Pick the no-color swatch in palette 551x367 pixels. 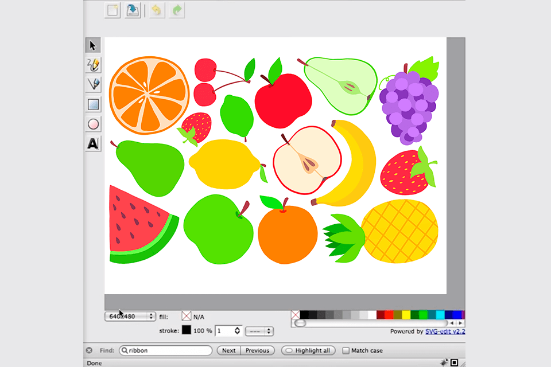point(296,315)
